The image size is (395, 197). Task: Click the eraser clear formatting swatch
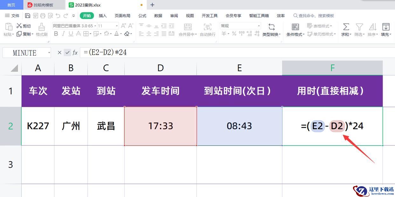point(127,34)
